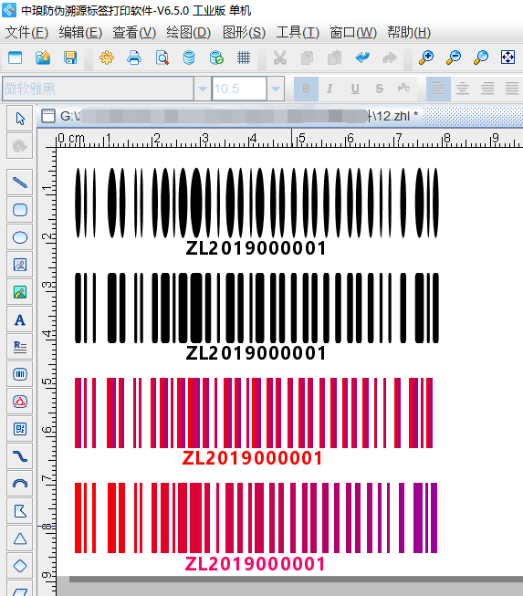Toggle Underline formatting
Viewport: 523px width, 596px height.
tap(355, 89)
